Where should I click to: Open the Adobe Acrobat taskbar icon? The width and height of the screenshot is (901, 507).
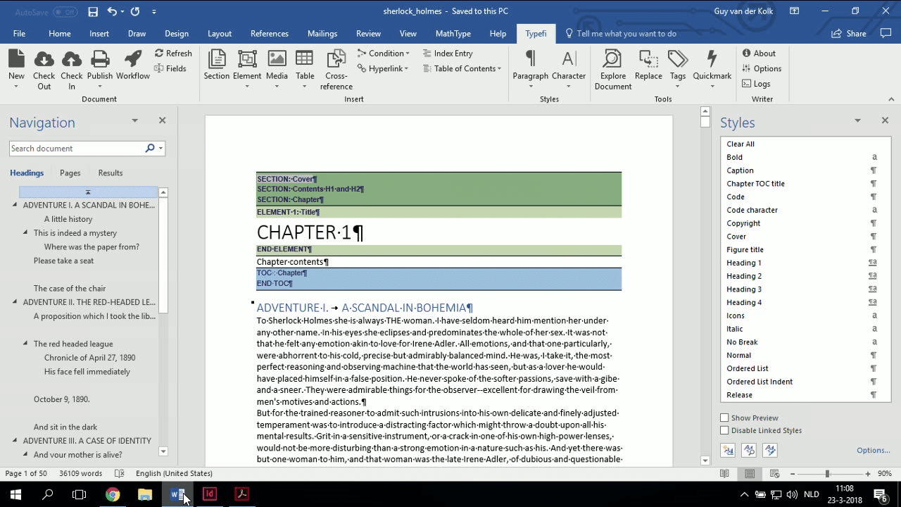point(242,494)
